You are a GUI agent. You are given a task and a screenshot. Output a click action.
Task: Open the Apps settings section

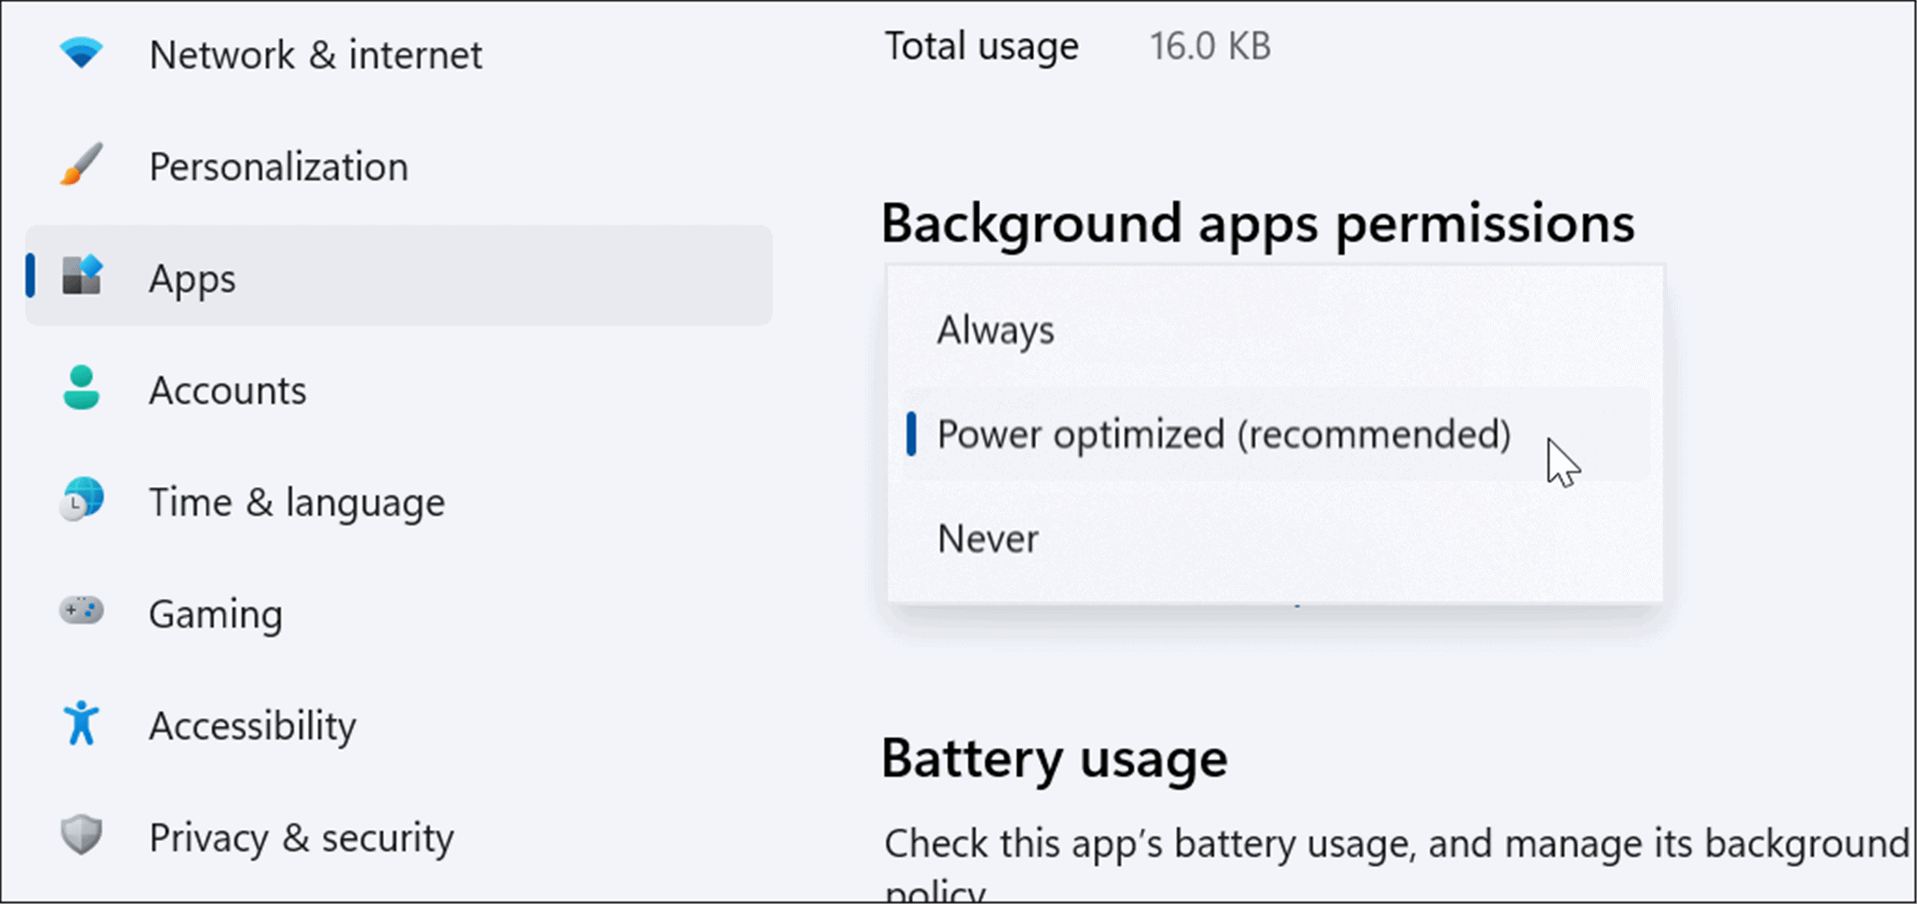click(193, 278)
